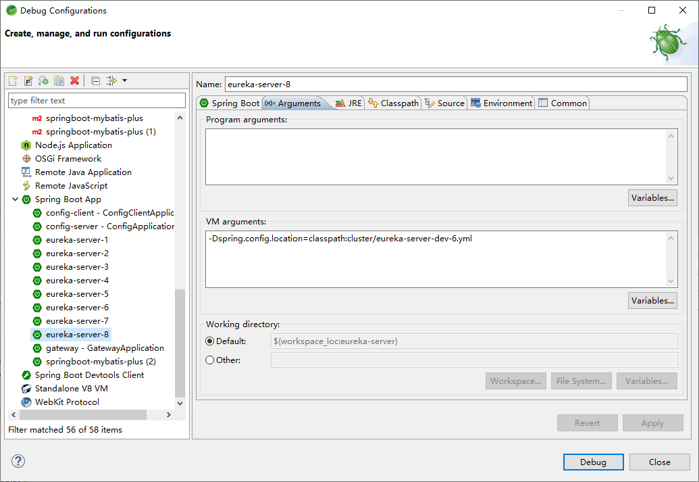Collapse all configuration tree nodes
699x482 pixels.
pyautogui.click(x=95, y=80)
